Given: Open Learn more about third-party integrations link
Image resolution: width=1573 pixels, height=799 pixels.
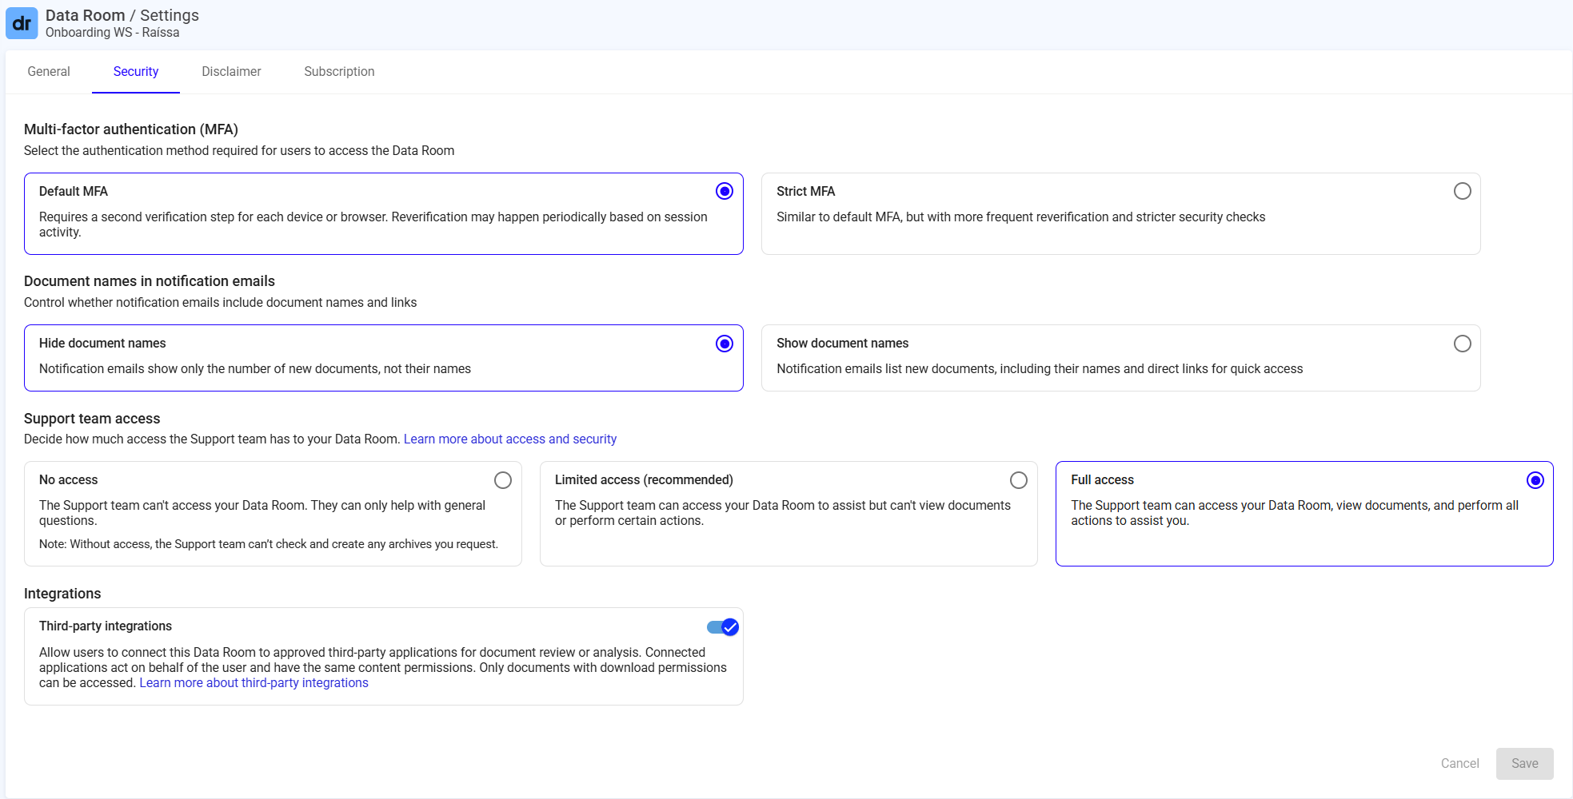Looking at the screenshot, I should click(254, 683).
